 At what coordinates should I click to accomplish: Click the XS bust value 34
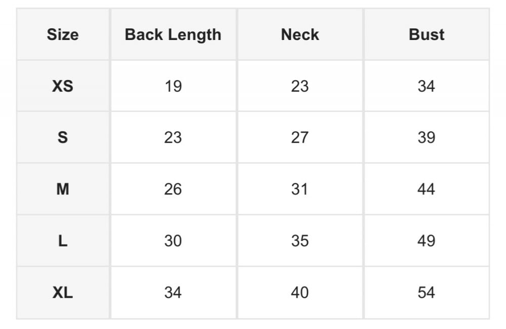pos(426,86)
